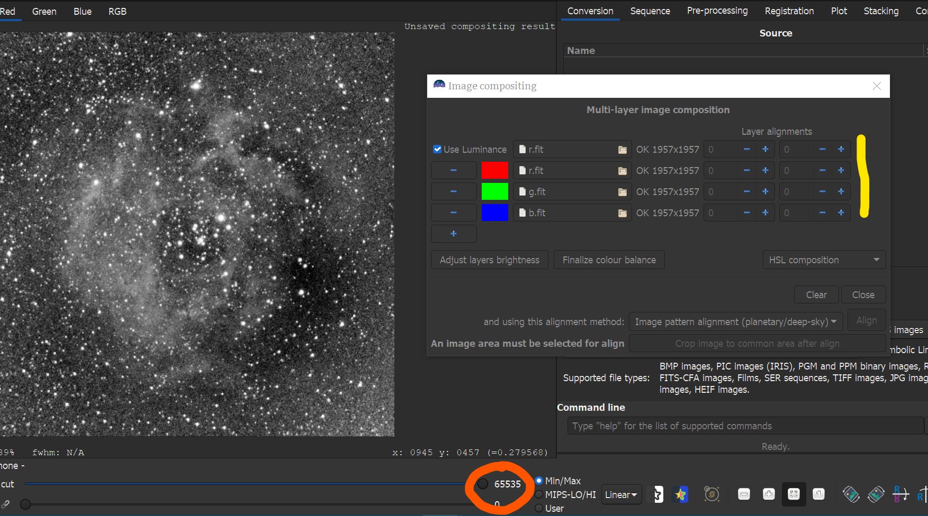Open the HSL composition dropdown
928x516 pixels.
point(824,260)
